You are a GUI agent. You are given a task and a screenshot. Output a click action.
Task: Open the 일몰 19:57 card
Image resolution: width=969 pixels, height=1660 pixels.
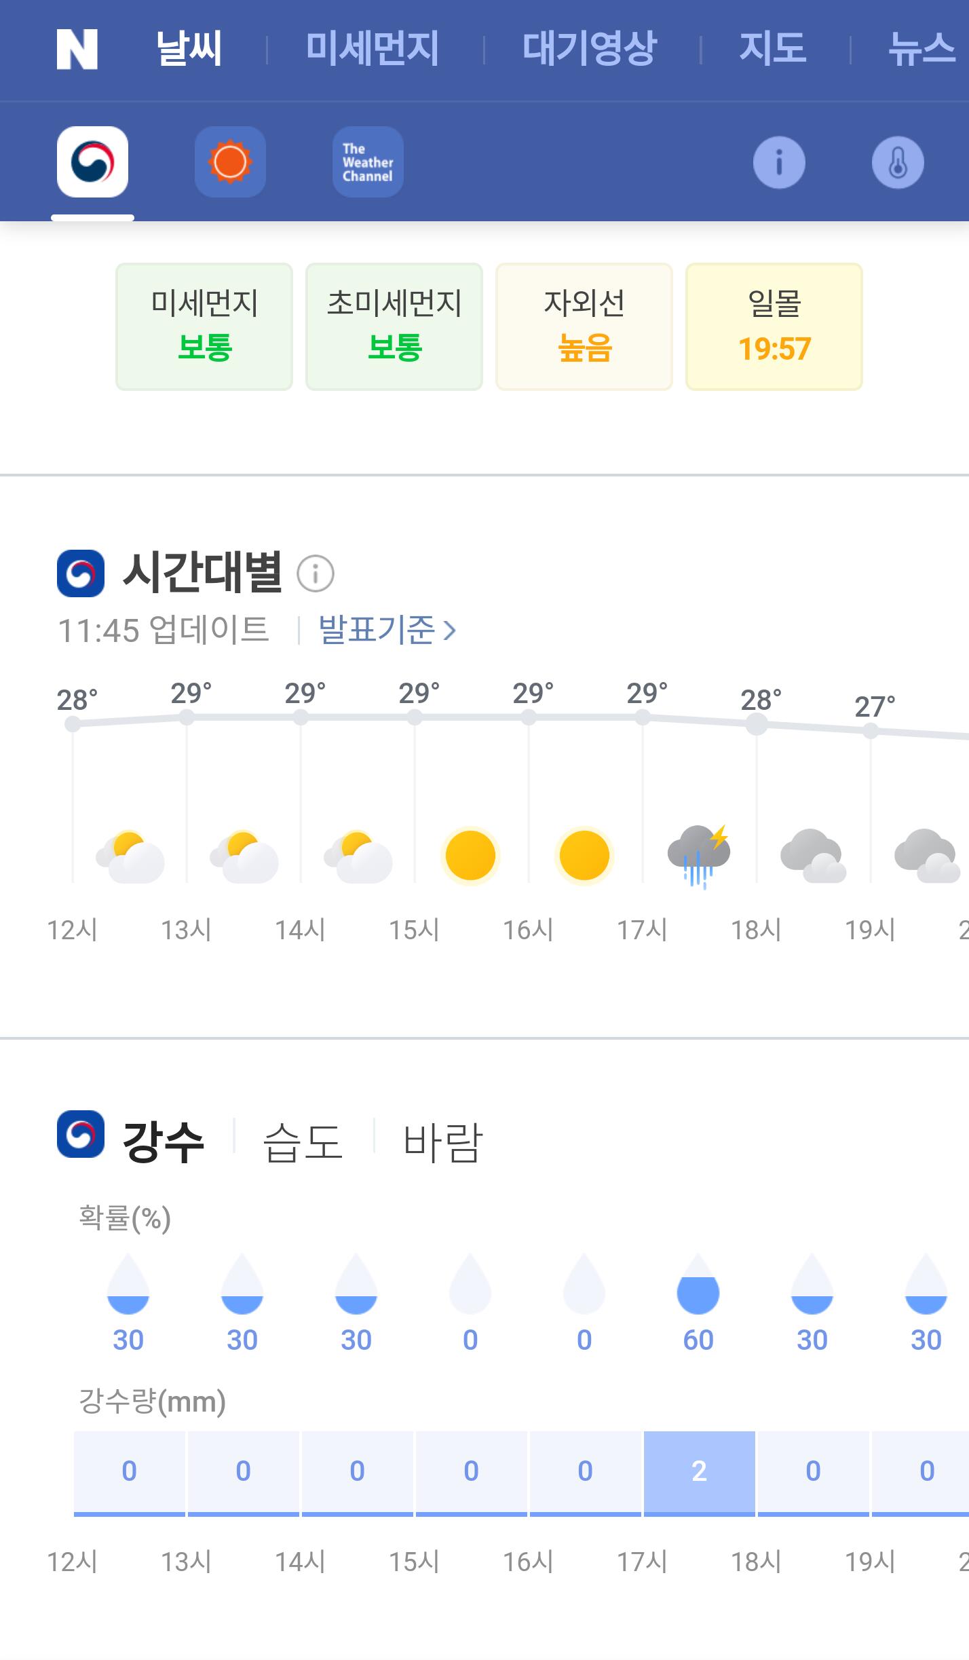point(774,326)
